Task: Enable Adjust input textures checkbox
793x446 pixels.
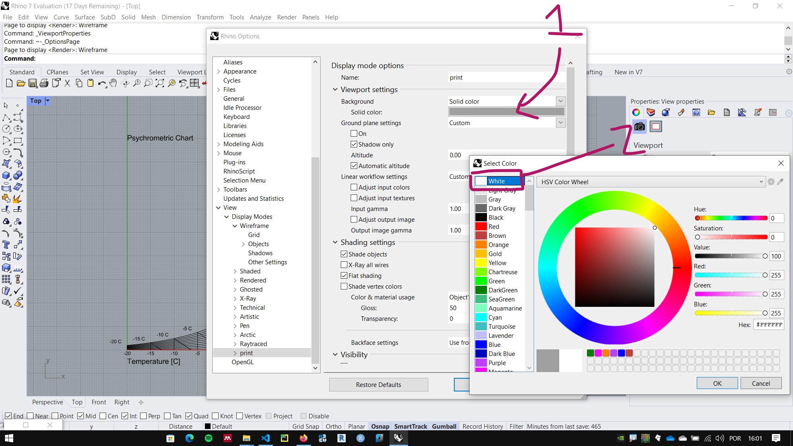Action: [x=354, y=198]
